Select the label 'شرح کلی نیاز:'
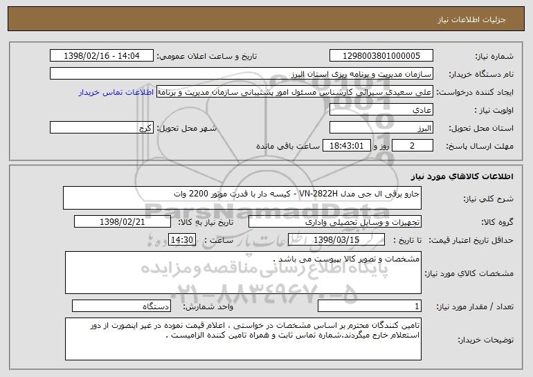Image resolution: width=533 pixels, height=377 pixels. tap(489, 199)
